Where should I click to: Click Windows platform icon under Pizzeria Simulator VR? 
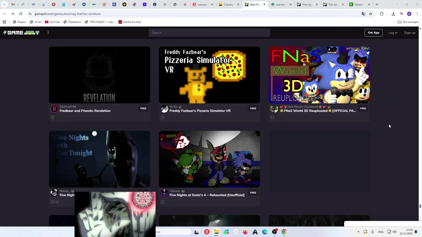tap(163, 118)
